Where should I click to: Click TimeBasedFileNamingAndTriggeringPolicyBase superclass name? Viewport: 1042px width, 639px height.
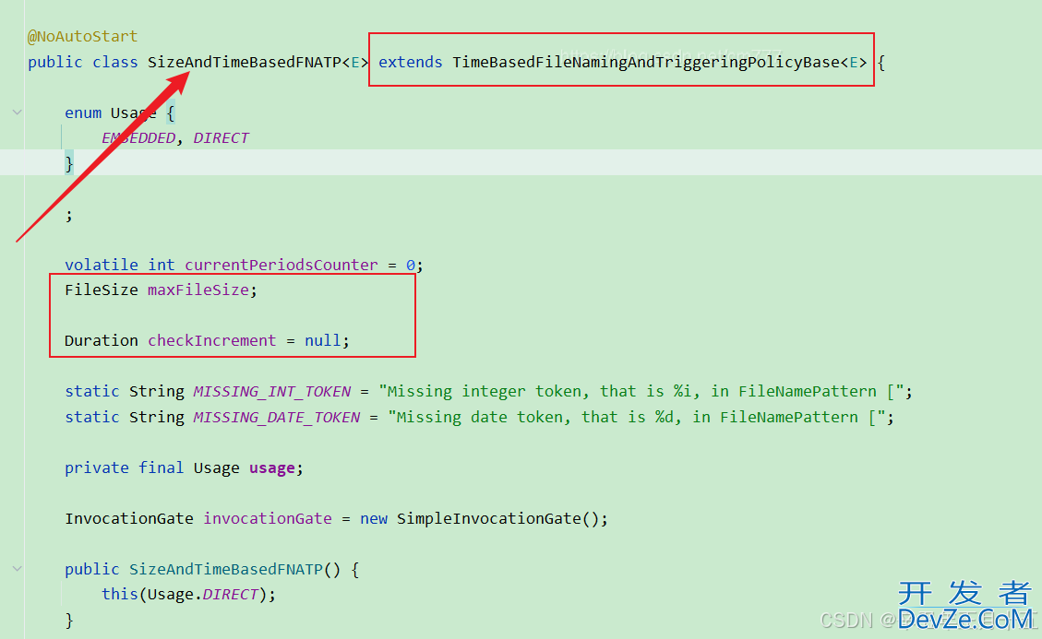pos(646,63)
